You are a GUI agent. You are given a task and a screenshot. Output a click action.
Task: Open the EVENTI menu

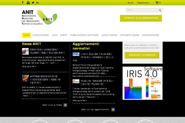coord(64,35)
